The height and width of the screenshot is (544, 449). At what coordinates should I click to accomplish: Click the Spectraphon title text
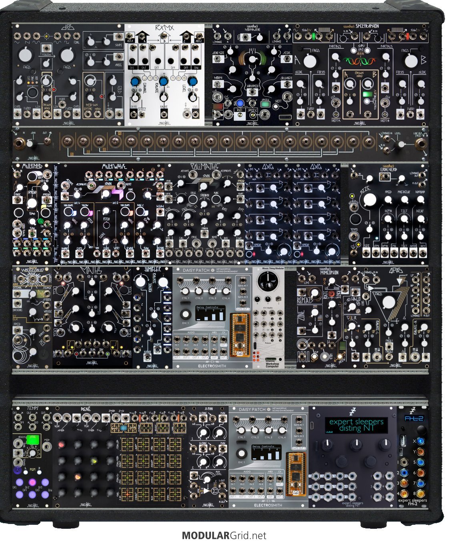tap(367, 26)
